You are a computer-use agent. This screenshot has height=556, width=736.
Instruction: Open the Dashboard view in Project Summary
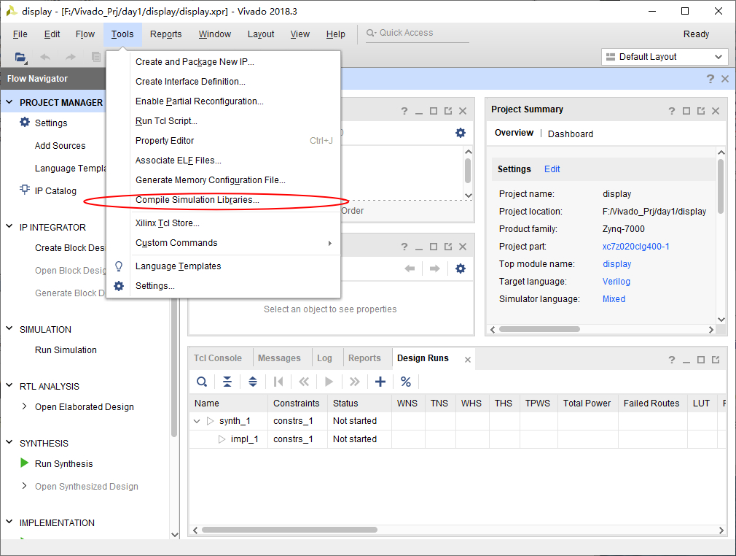coord(571,134)
